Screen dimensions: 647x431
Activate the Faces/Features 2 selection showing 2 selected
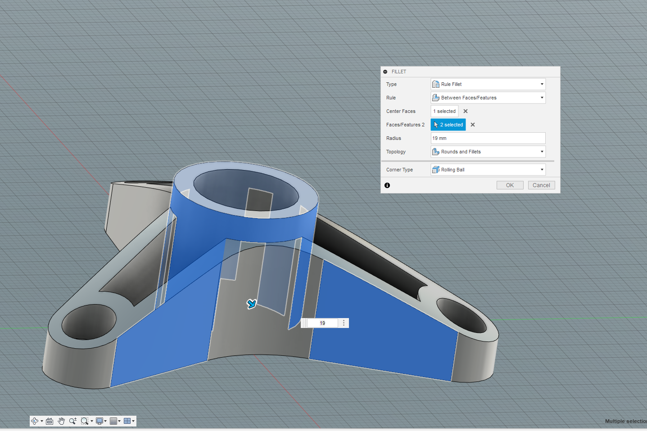coord(448,125)
